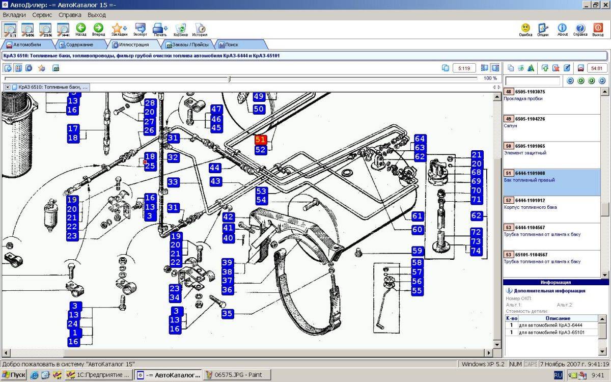Fit illustration to window width
Screen dimensions: 611x382
click(64, 30)
